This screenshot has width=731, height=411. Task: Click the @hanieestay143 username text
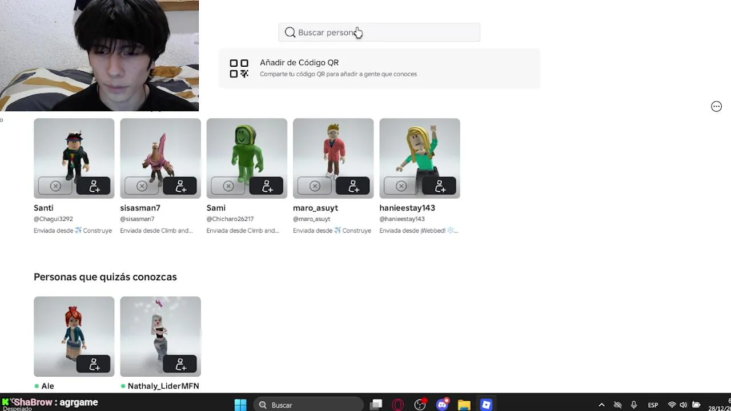tap(402, 219)
